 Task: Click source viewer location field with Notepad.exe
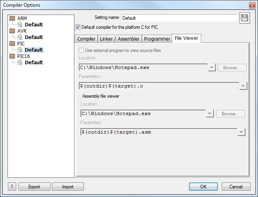[143, 67]
